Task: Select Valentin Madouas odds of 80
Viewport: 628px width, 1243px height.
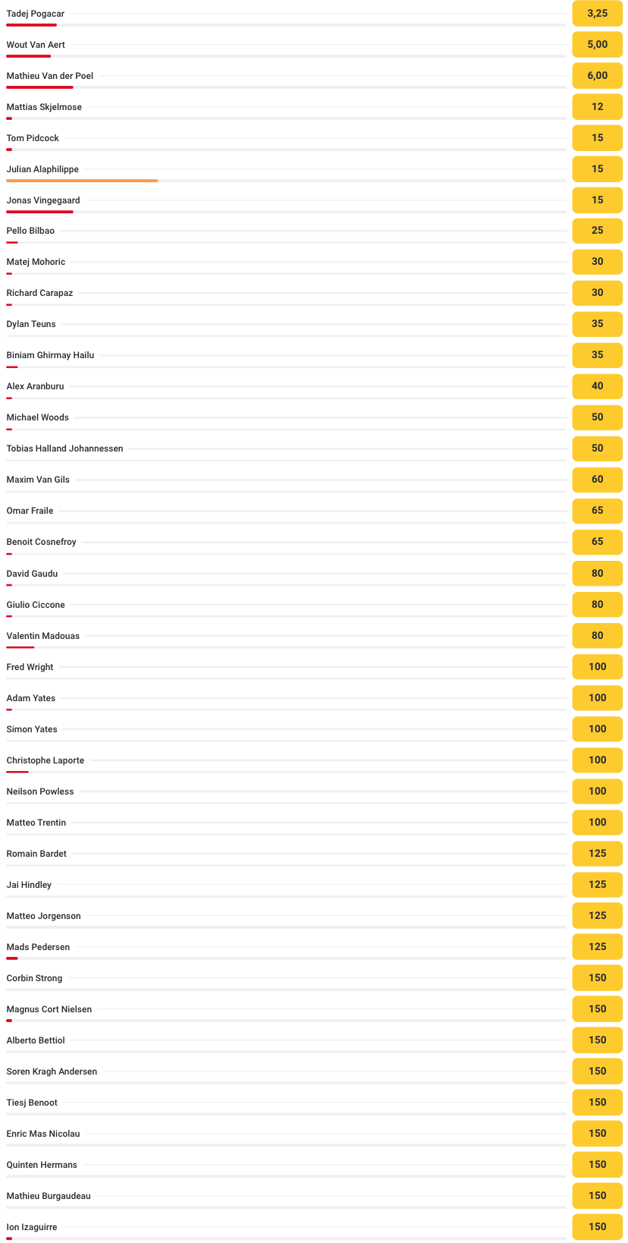Action: pyautogui.click(x=597, y=636)
